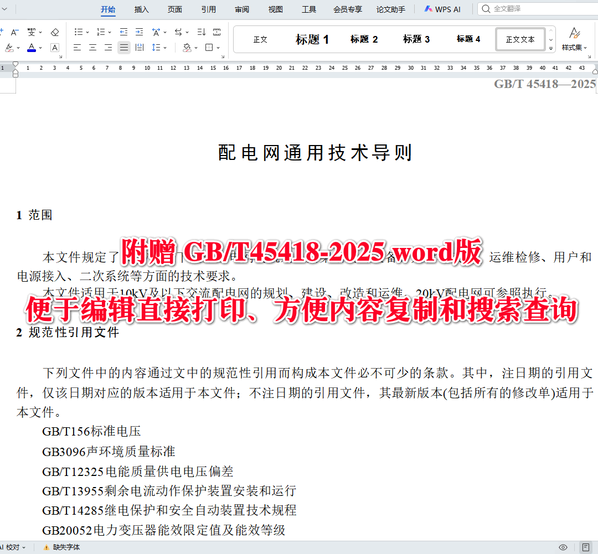Launch WPS AI assistant

(x=442, y=9)
